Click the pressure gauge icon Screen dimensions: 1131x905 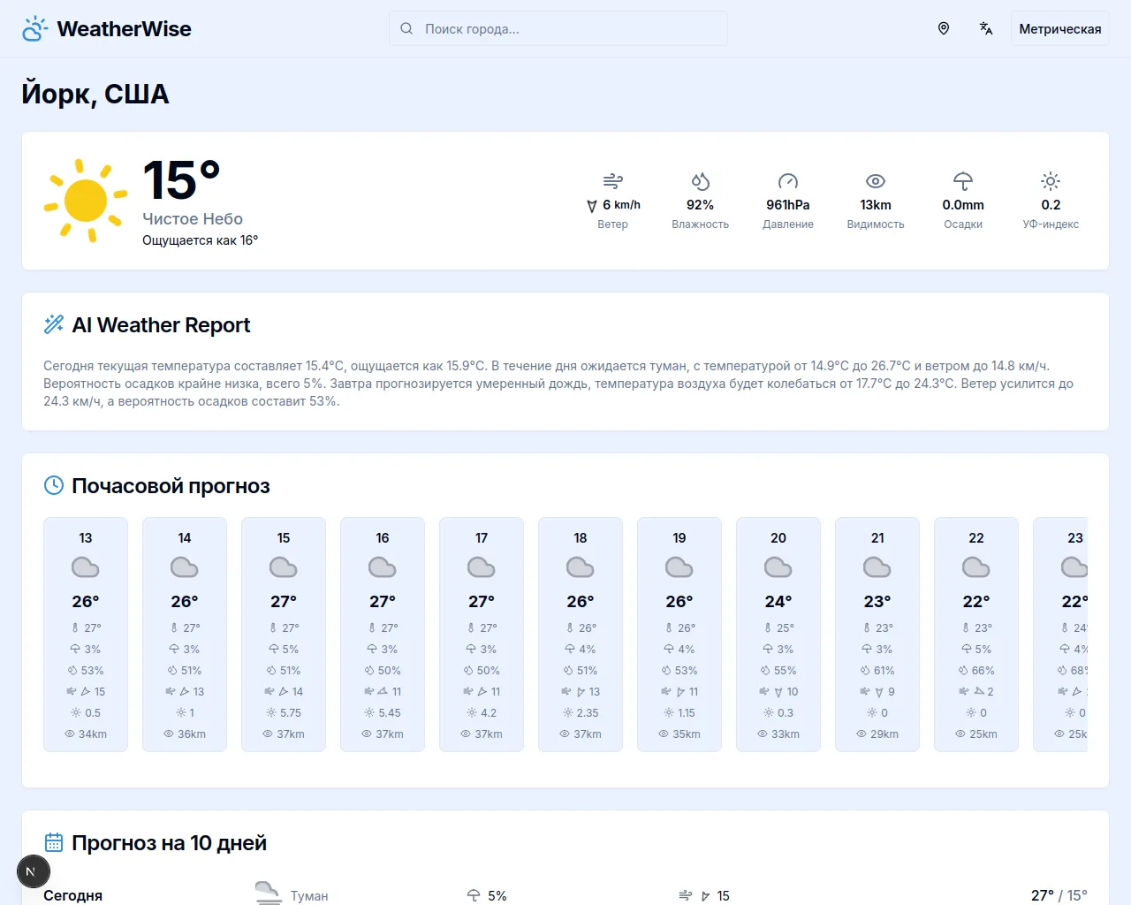[787, 181]
